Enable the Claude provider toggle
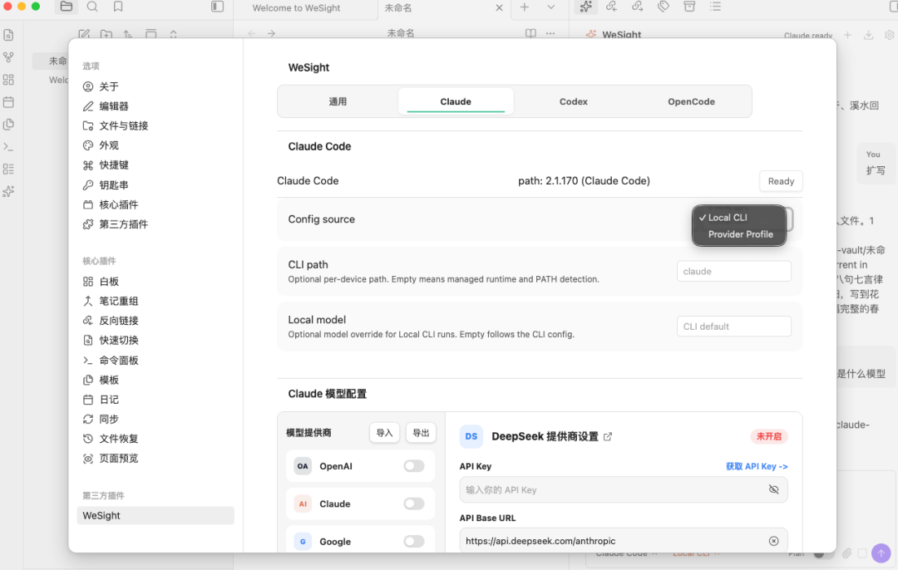The image size is (898, 570). 413,504
